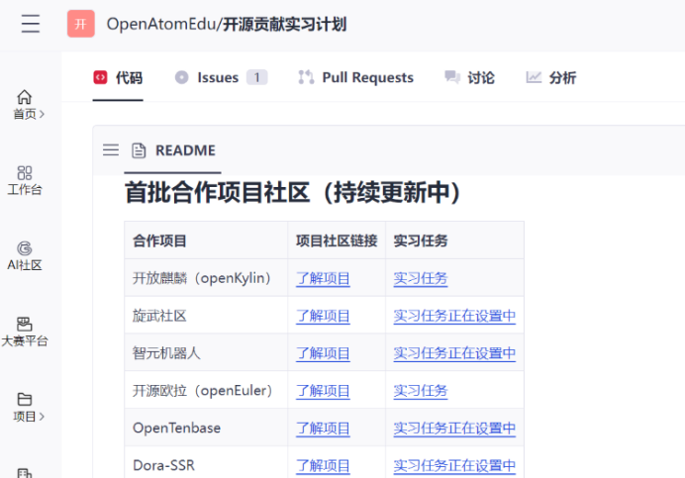Select the 智元机器人 table cell
The image size is (685, 478).
[206, 352]
